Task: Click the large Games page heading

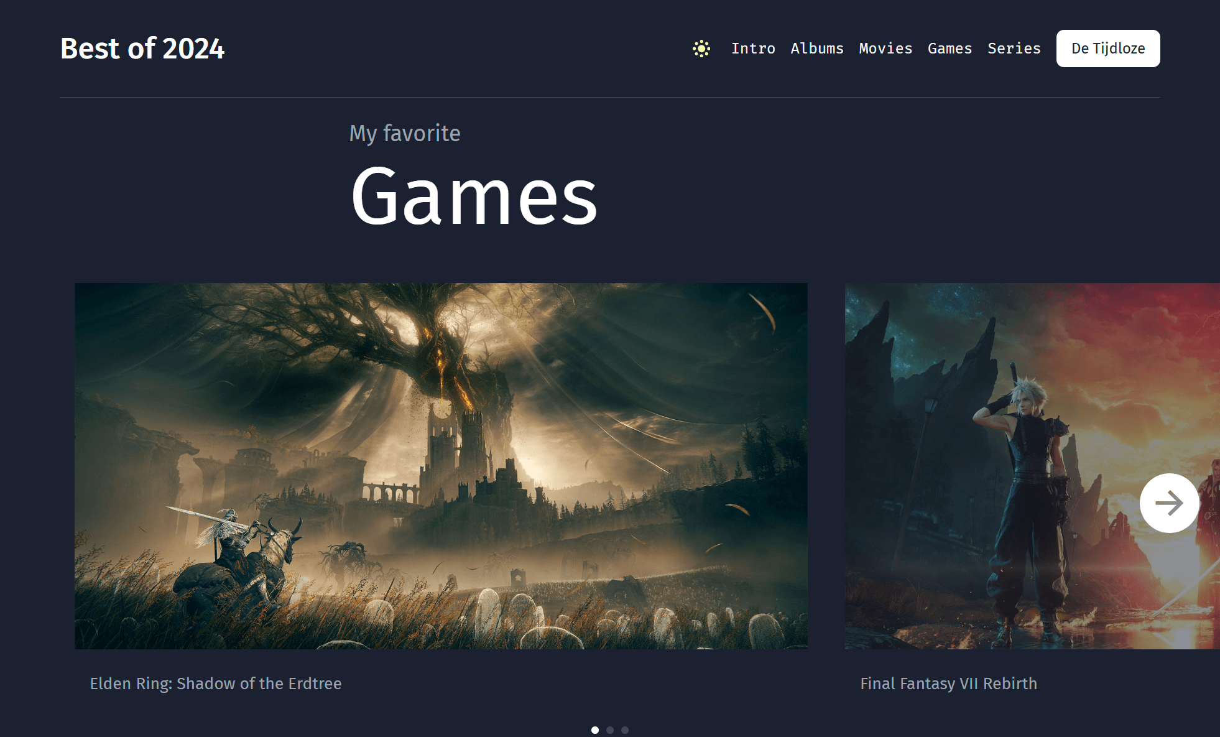Action: 474,196
